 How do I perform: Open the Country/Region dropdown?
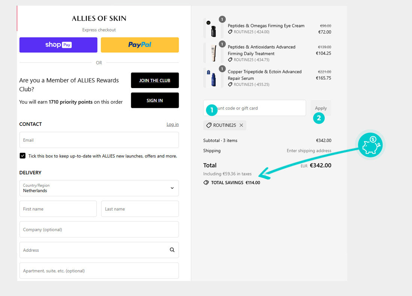pos(99,188)
